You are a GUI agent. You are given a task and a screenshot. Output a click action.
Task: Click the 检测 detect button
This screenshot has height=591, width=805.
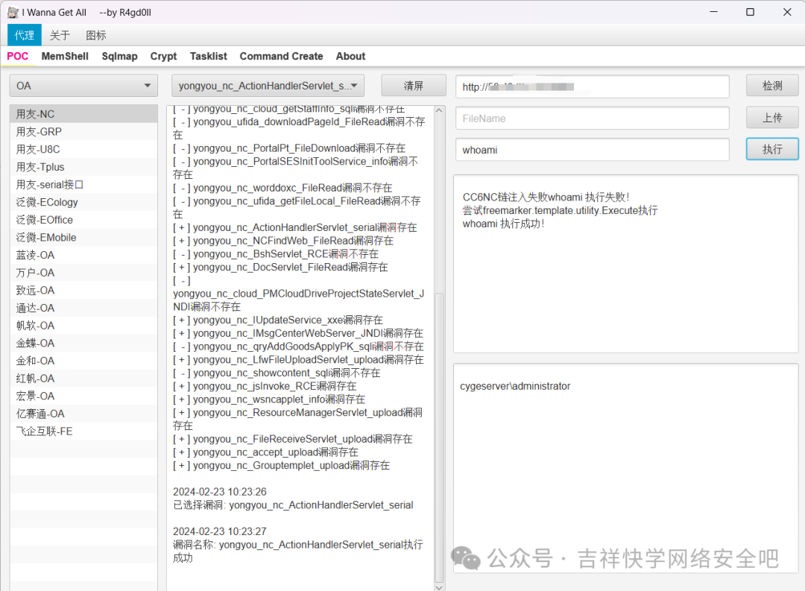coord(772,86)
